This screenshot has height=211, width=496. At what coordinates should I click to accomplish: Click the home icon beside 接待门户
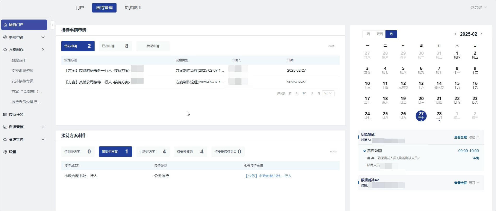(5, 25)
